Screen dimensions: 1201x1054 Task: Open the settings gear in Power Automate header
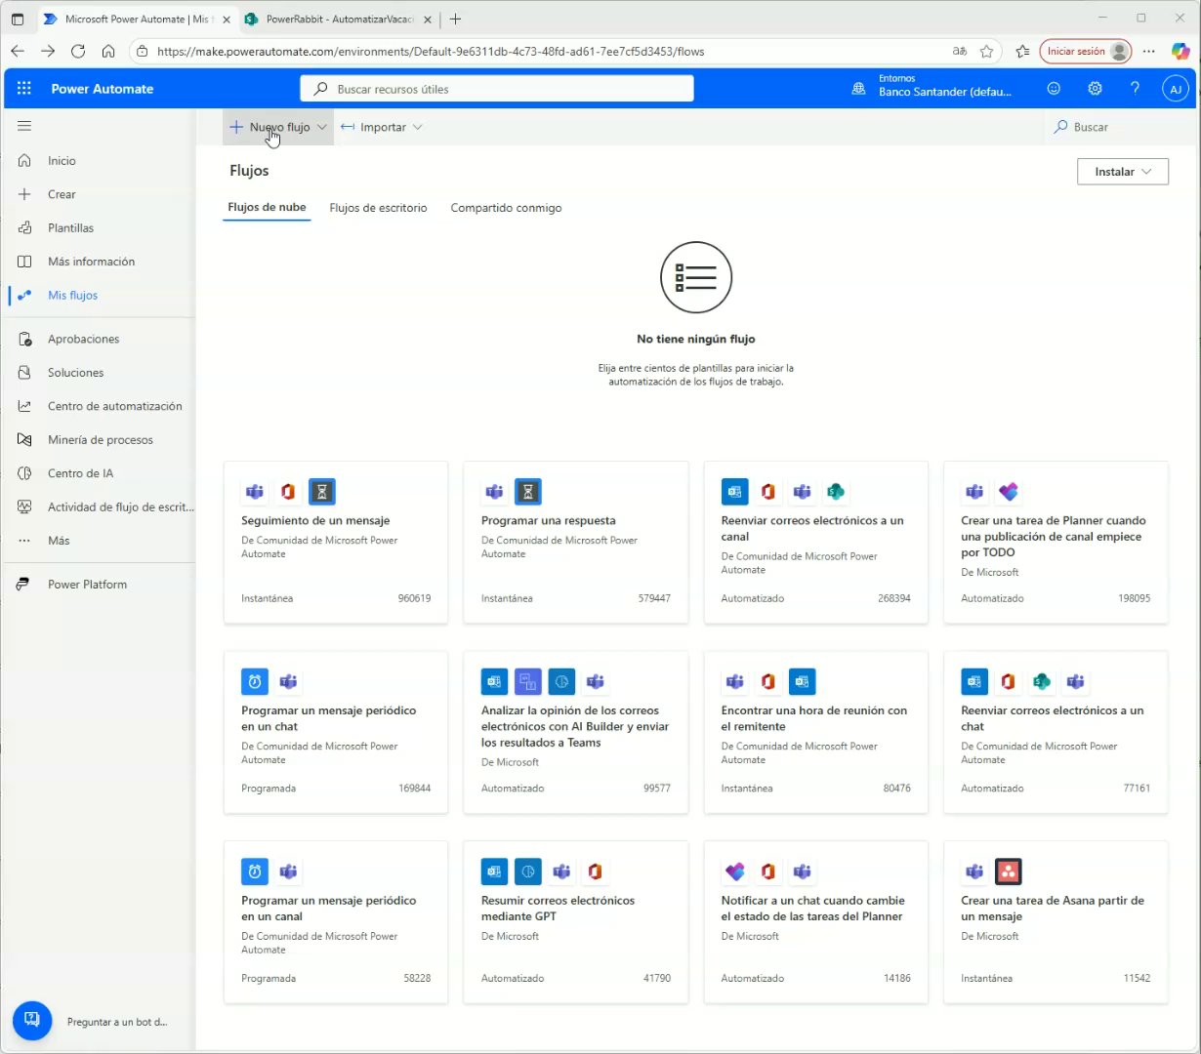[1095, 88]
